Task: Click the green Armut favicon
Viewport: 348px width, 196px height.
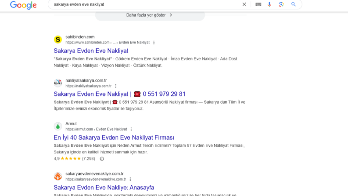Action: 58,126
